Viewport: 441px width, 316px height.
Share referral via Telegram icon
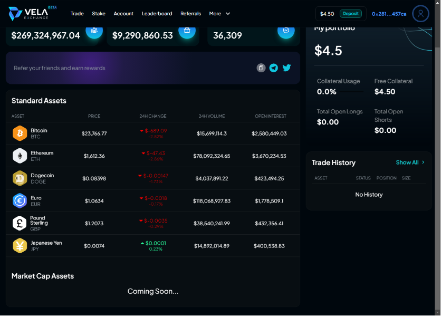tap(273, 68)
